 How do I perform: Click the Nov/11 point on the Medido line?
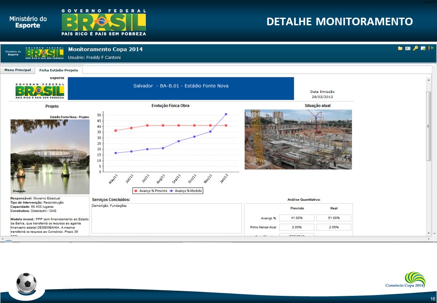210,132
